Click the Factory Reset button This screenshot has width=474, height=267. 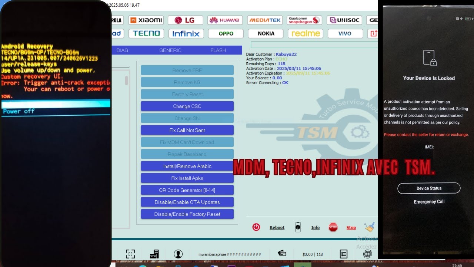click(x=187, y=94)
